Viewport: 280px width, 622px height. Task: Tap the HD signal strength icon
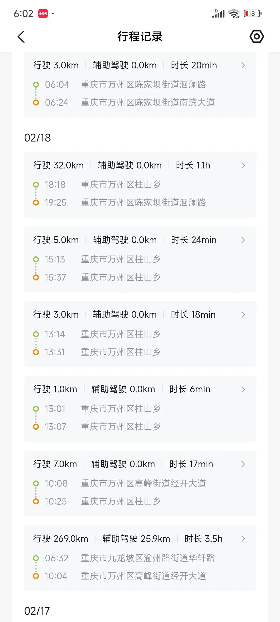click(218, 13)
